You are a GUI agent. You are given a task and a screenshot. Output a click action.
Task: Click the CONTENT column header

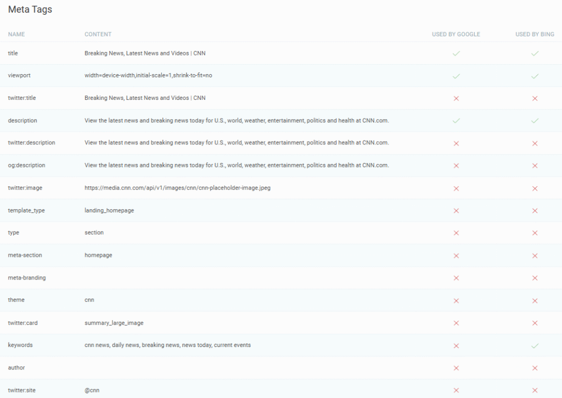tap(98, 34)
